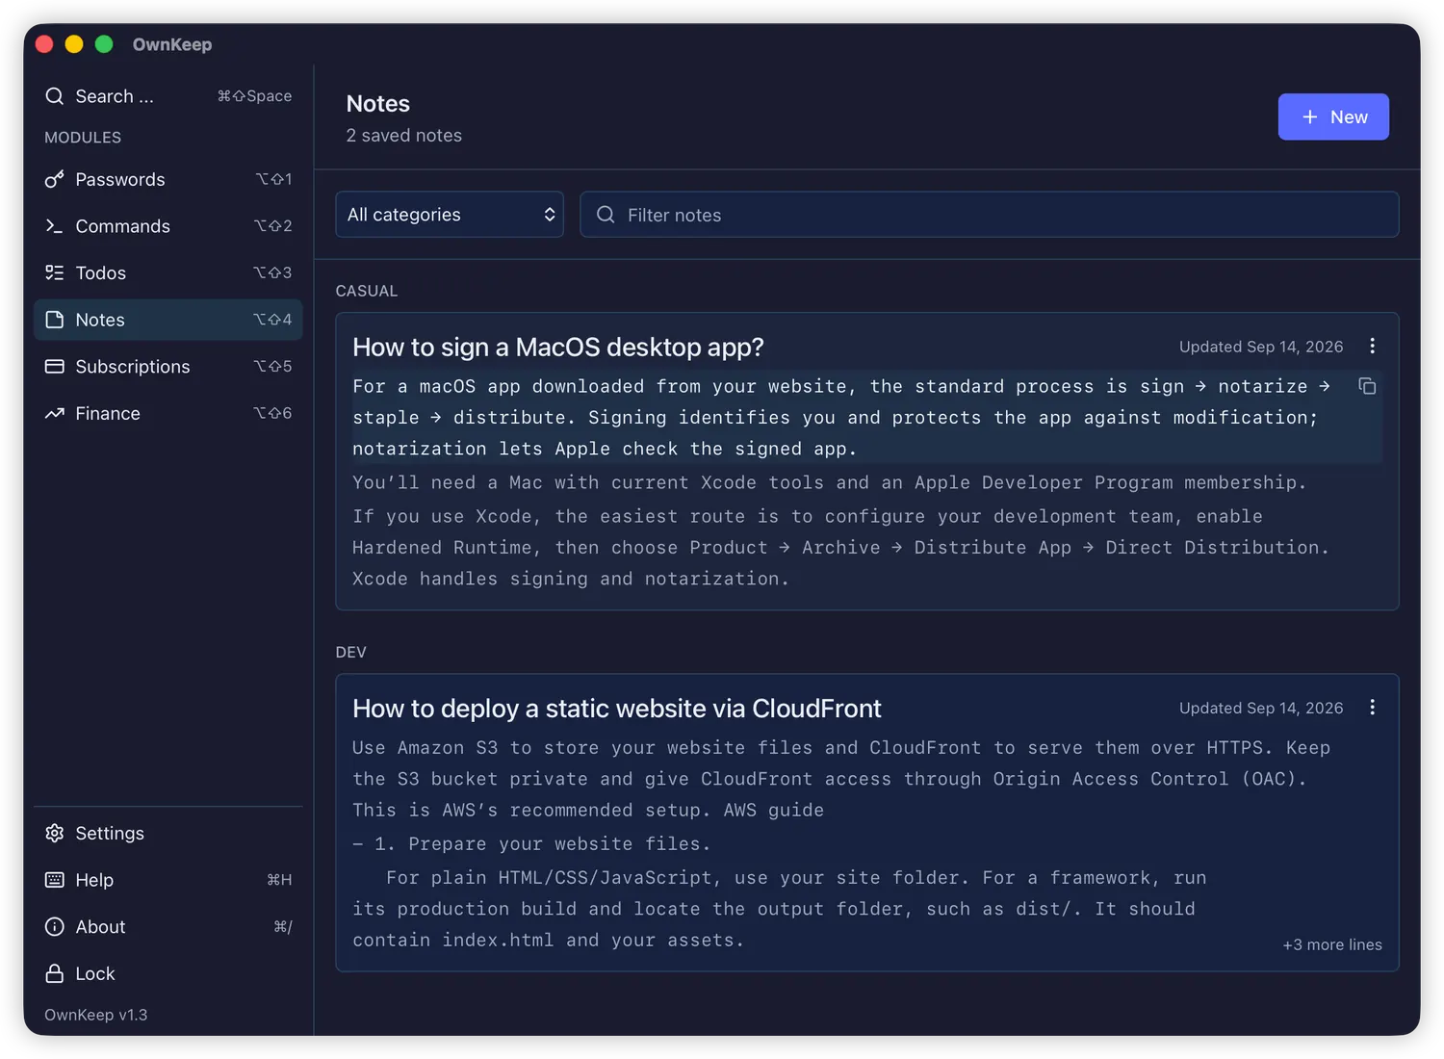Image resolution: width=1444 pixels, height=1059 pixels.
Task: Open About
Action: click(168, 927)
